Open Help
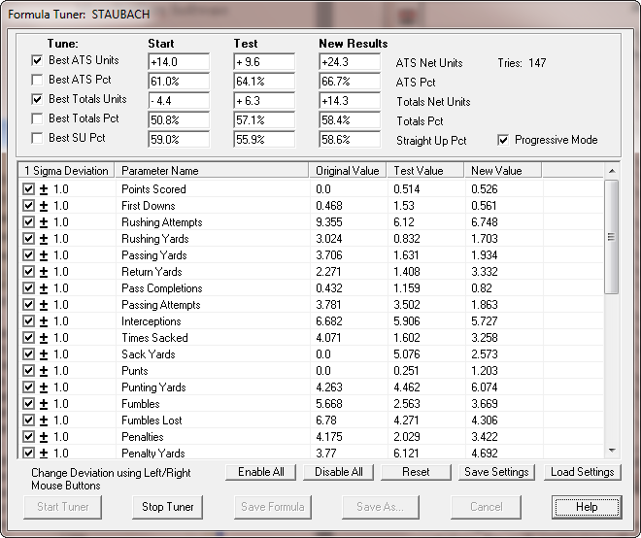 click(587, 507)
